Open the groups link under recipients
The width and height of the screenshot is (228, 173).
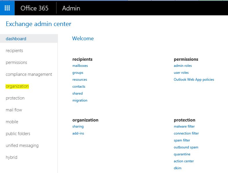(78, 73)
